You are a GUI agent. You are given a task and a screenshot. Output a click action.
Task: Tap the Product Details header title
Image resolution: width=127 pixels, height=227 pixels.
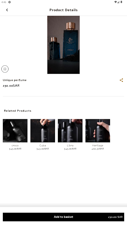(x=63, y=10)
